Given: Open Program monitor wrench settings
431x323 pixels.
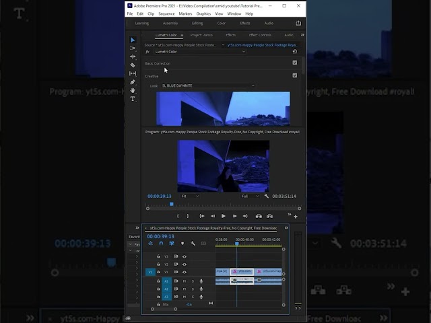Looking at the screenshot, I should (x=266, y=196).
